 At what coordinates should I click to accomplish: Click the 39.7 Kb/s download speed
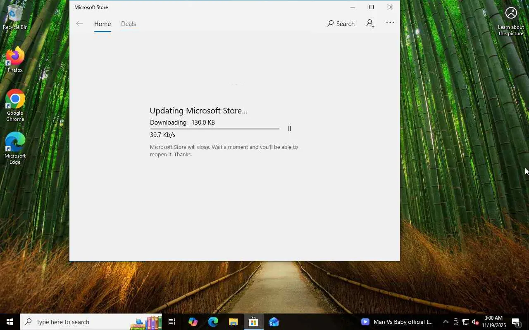(x=163, y=135)
